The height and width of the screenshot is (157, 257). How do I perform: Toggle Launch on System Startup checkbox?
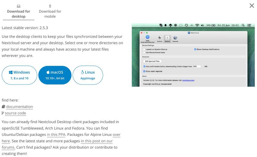click(x=144, y=49)
